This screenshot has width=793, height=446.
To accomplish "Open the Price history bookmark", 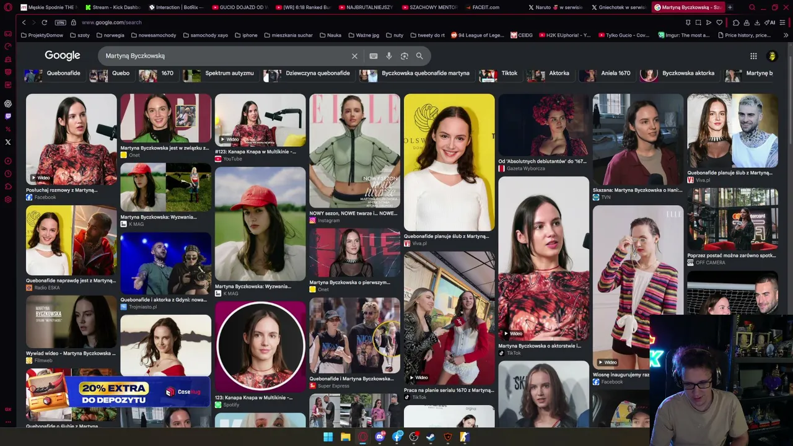I will (x=743, y=35).
